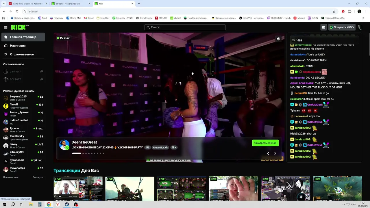Click the Zhmilevsky channel avatar
Image resolution: width=370 pixels, height=208 pixels.
6,138
